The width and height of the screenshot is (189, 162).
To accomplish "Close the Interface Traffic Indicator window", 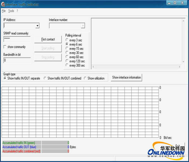I will pos(182,3).
